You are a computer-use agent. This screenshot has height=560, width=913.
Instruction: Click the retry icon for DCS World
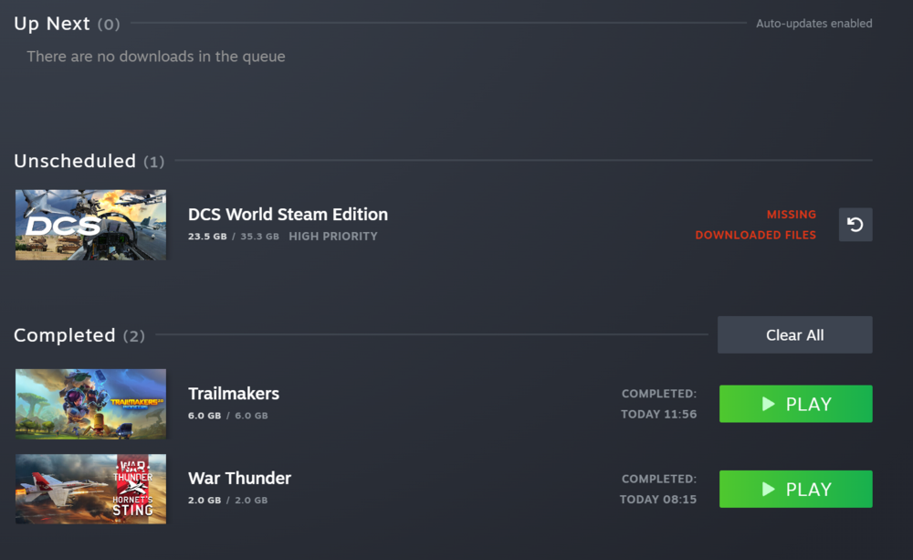855,225
